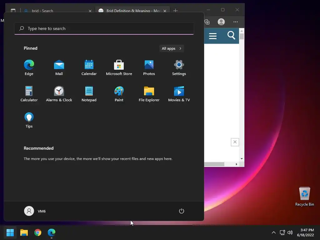
Task: Click the Edge vertical scrollbar thumb
Action: (x=242, y=36)
